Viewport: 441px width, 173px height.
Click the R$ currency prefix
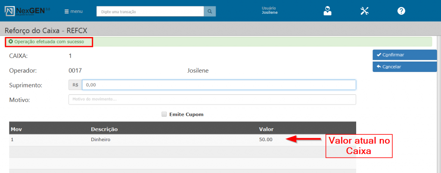(75, 85)
